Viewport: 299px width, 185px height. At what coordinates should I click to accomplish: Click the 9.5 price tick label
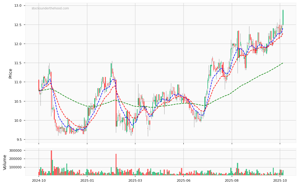18,140
